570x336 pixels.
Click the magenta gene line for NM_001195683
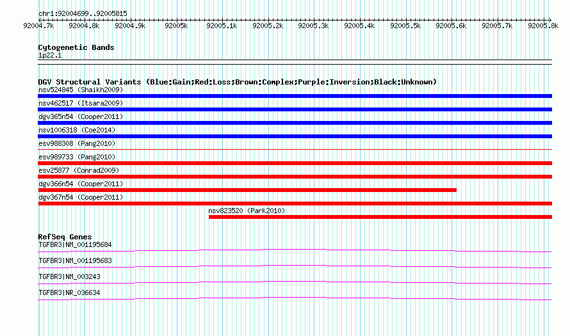point(295,267)
